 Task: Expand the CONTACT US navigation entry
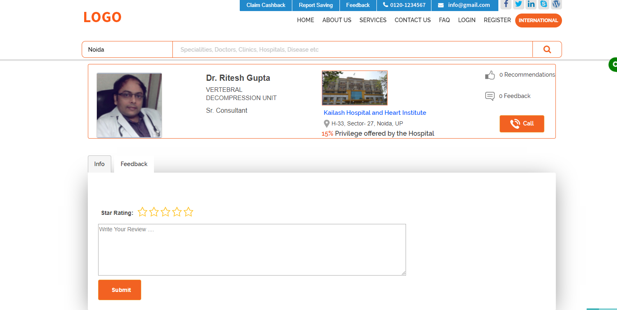tap(413, 20)
